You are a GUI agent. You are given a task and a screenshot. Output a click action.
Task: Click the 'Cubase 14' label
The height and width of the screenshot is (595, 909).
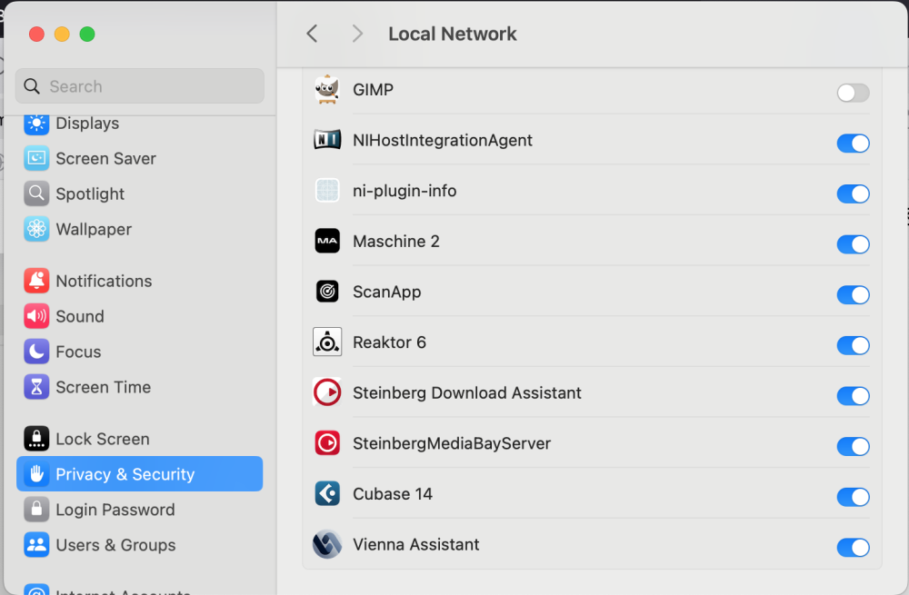[x=393, y=493]
